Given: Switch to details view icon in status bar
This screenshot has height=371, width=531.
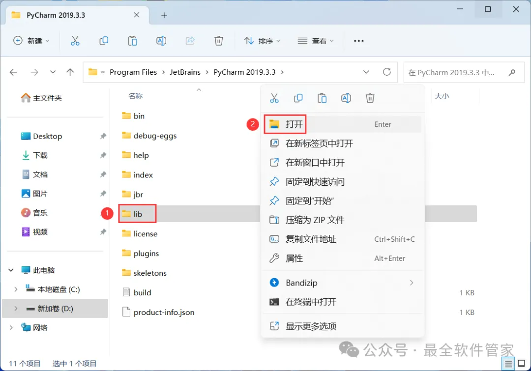Looking at the screenshot, I should click(x=508, y=364).
